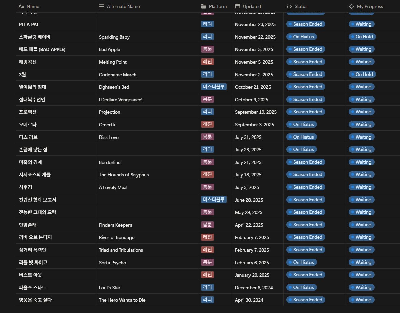This screenshot has height=313, width=400.
Task: Click the April 30, 2024 date cell
Action: coord(249,300)
